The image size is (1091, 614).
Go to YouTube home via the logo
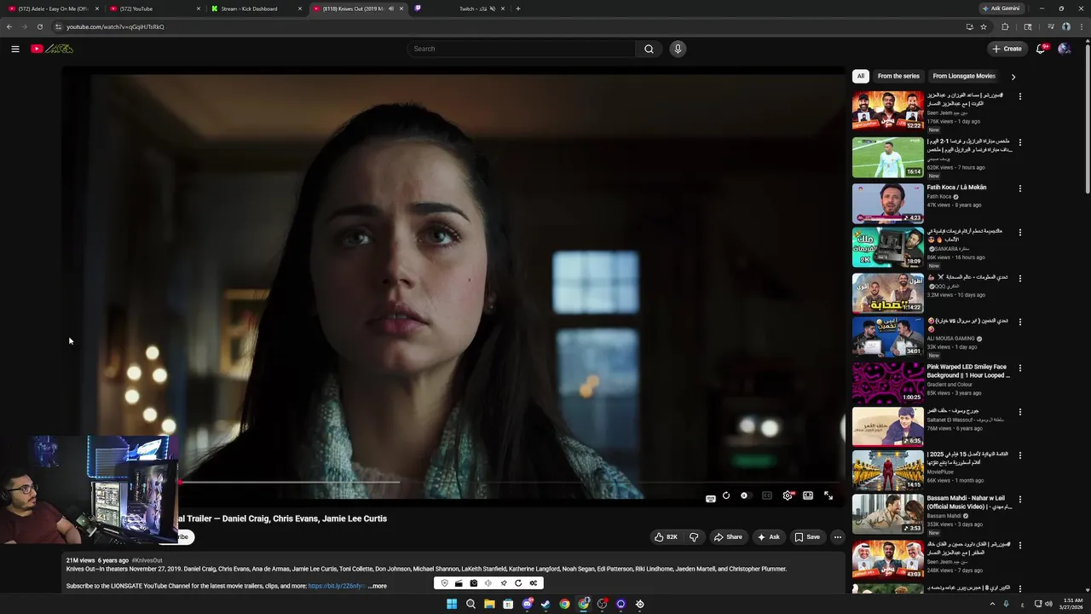pyautogui.click(x=52, y=49)
